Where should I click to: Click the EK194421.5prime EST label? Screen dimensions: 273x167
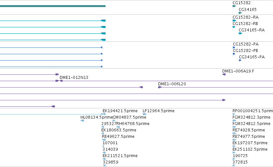[x=120, y=111]
